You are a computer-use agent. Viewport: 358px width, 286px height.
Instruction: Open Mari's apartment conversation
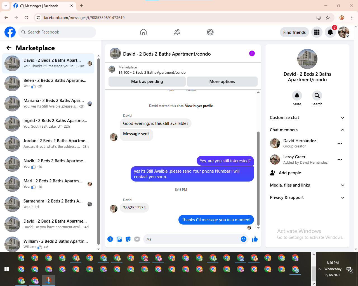(x=48, y=184)
